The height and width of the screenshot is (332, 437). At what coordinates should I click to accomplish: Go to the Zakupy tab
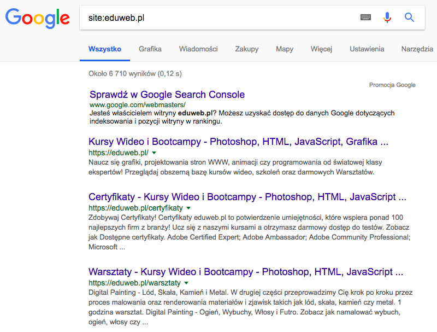coord(247,49)
